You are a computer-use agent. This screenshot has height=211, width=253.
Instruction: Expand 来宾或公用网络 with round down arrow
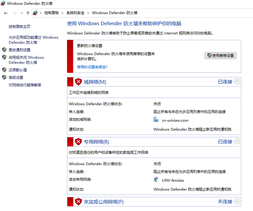tap(237, 201)
